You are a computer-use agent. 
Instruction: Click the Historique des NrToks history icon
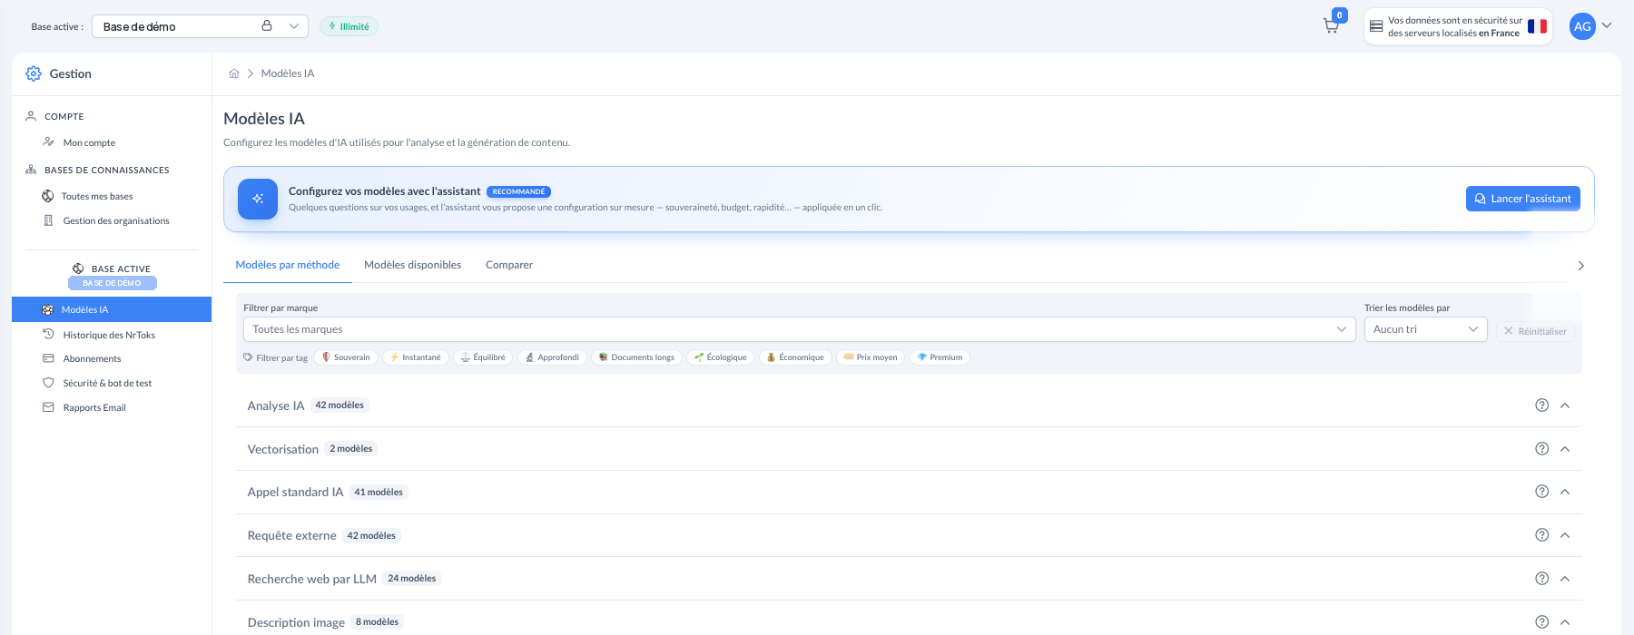pos(48,334)
